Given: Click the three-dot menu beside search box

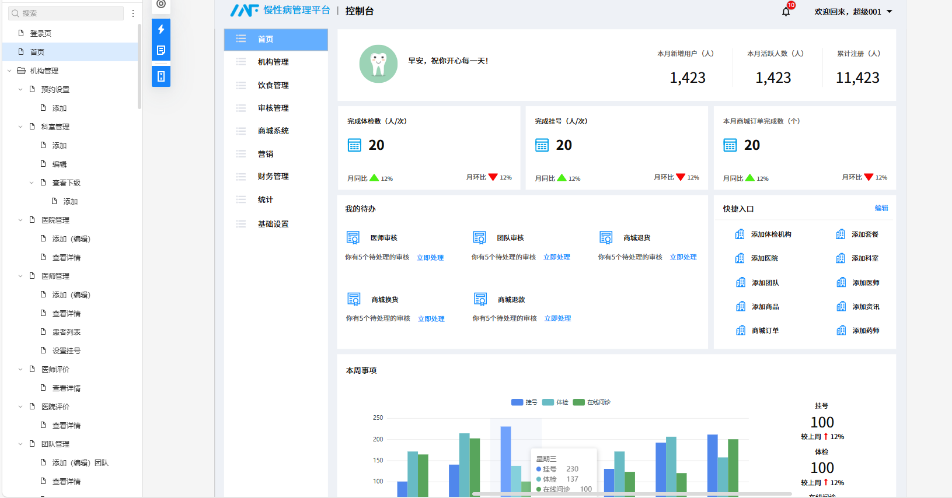Looking at the screenshot, I should point(133,13).
